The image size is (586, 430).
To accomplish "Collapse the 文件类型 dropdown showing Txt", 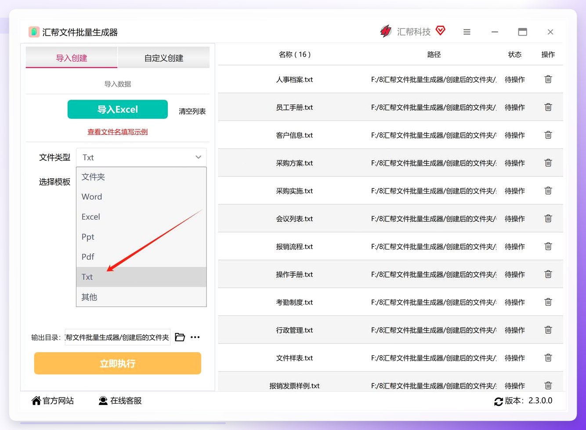I will point(141,157).
